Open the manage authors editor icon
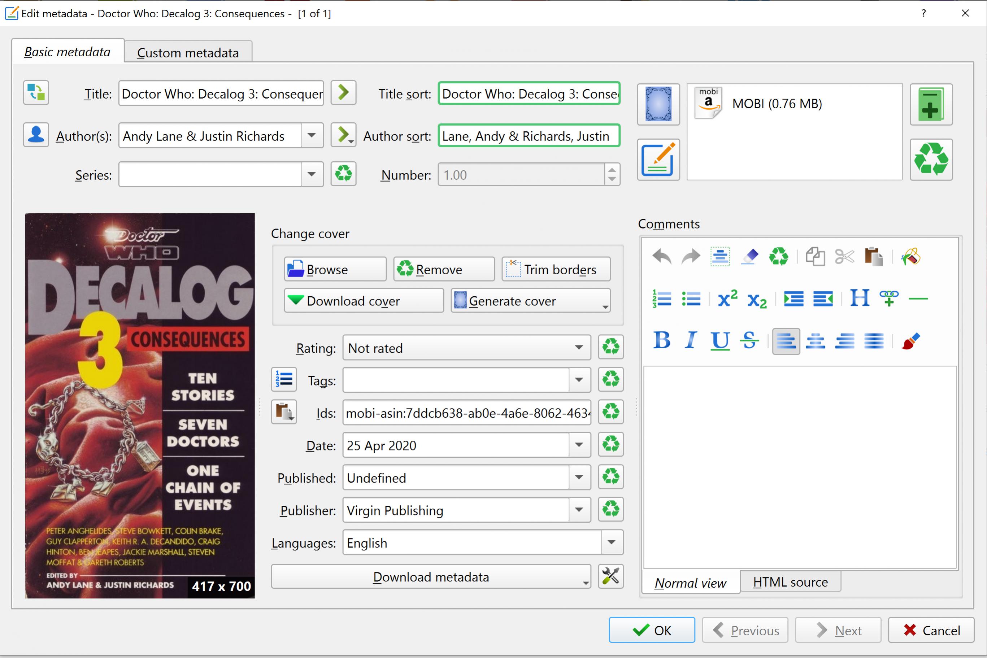The width and height of the screenshot is (987, 658). (36, 135)
